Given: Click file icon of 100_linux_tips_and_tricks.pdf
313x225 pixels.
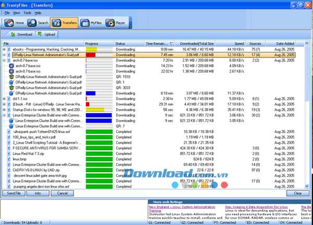Looking at the screenshot, I should point(9,137).
